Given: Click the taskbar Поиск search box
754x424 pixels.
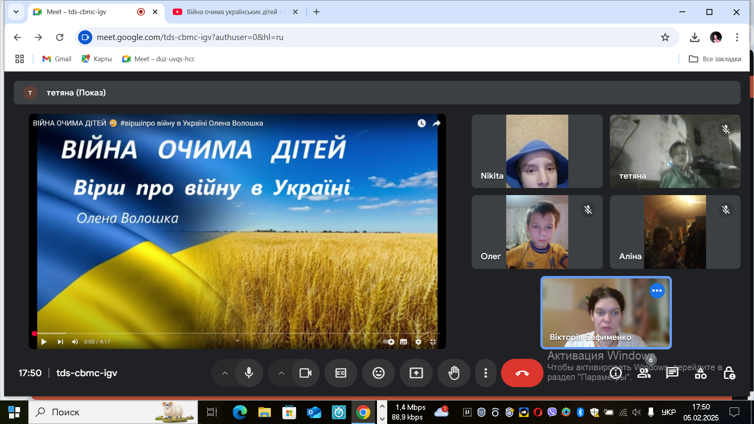Looking at the screenshot, I should click(113, 412).
